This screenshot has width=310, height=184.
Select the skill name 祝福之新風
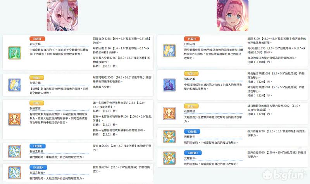click(x=36, y=151)
